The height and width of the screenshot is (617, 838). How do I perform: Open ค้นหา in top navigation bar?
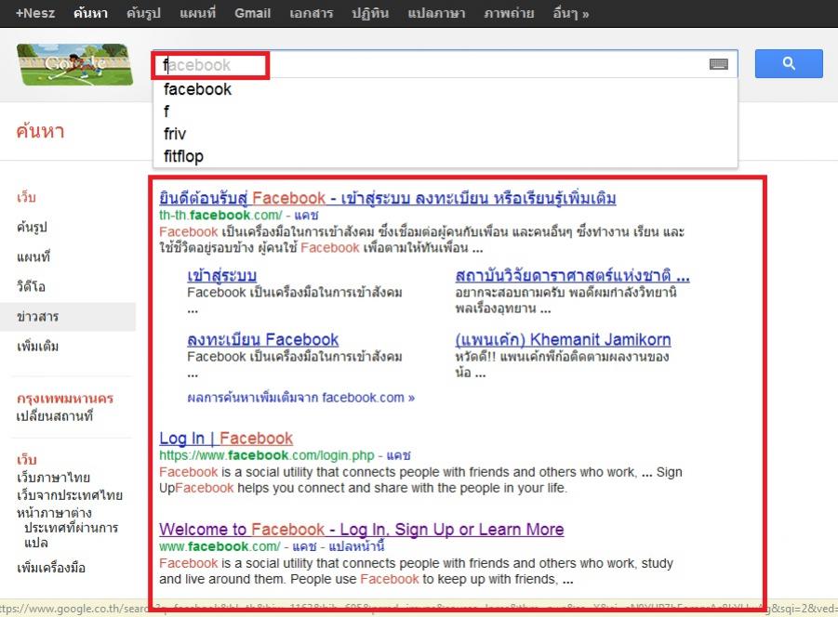click(91, 13)
